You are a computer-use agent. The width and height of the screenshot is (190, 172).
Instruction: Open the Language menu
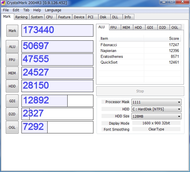coord(53,10)
